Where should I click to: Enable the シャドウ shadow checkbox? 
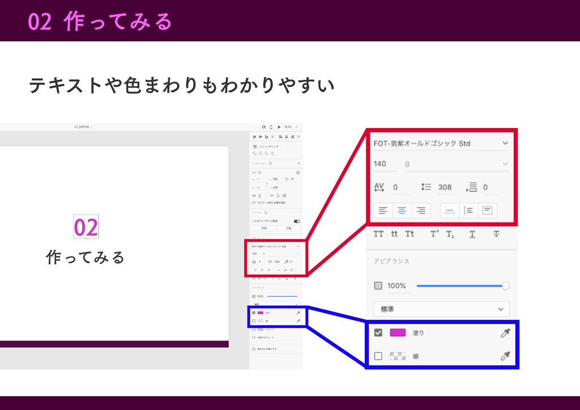click(254, 330)
